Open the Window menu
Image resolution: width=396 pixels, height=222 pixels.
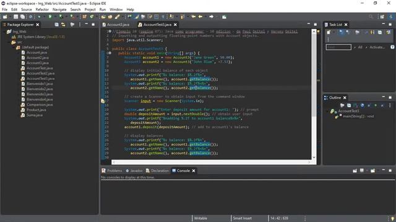point(116,10)
